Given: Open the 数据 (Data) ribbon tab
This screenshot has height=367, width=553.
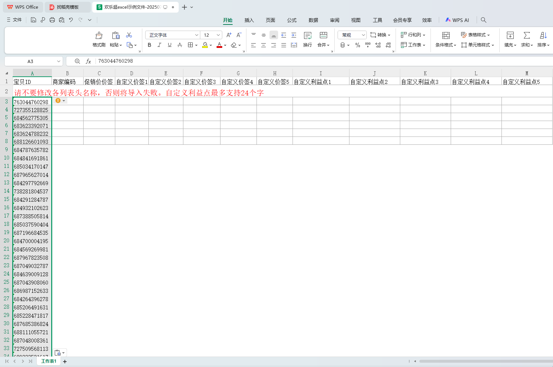Looking at the screenshot, I should (313, 20).
